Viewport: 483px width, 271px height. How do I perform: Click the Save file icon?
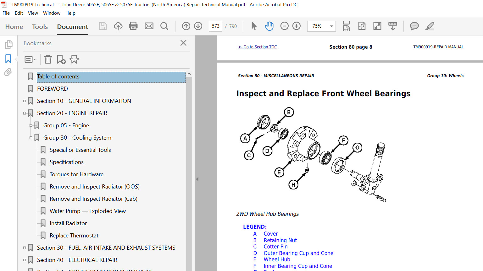[x=103, y=26]
